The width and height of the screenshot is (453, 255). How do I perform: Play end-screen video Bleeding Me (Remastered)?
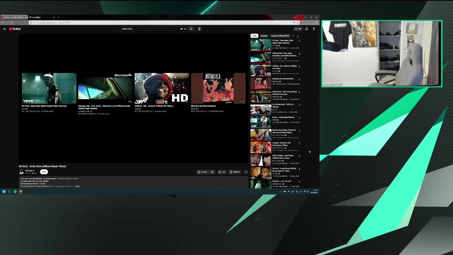pyautogui.click(x=218, y=89)
